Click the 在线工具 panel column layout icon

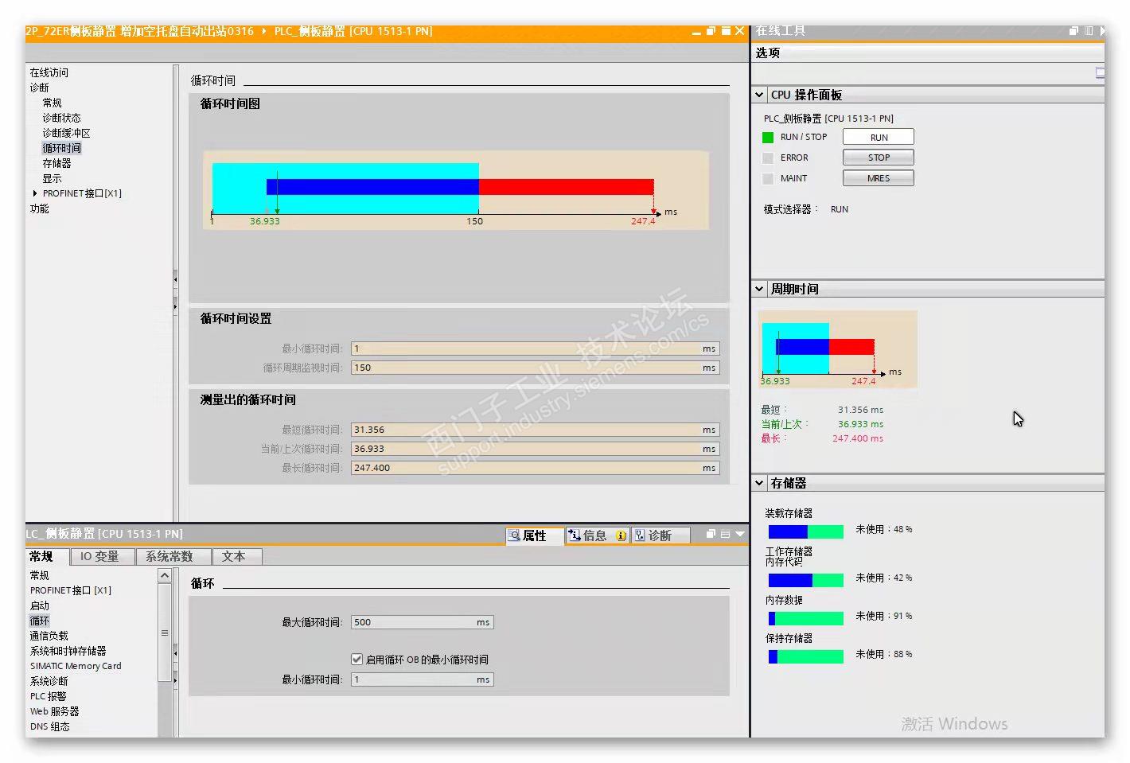coord(1089,31)
